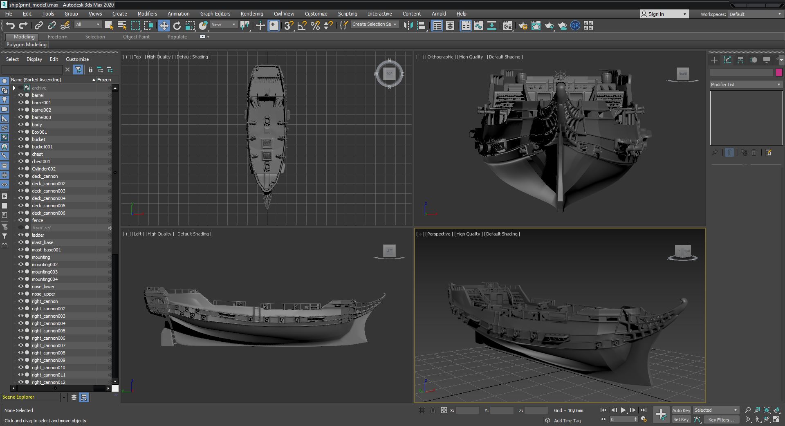Toggle the Angle Snap icon
Image resolution: width=785 pixels, height=426 pixels.
(302, 26)
